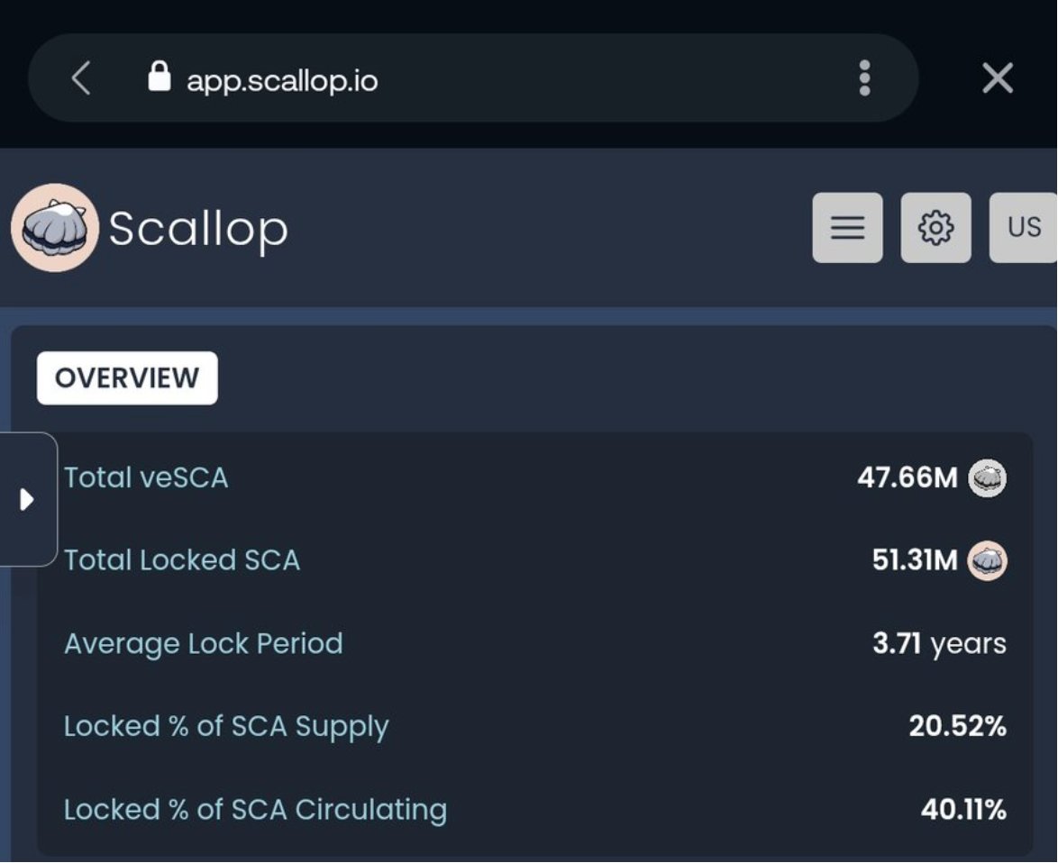Open the settings gear button
The image size is (1058, 863).
click(935, 228)
